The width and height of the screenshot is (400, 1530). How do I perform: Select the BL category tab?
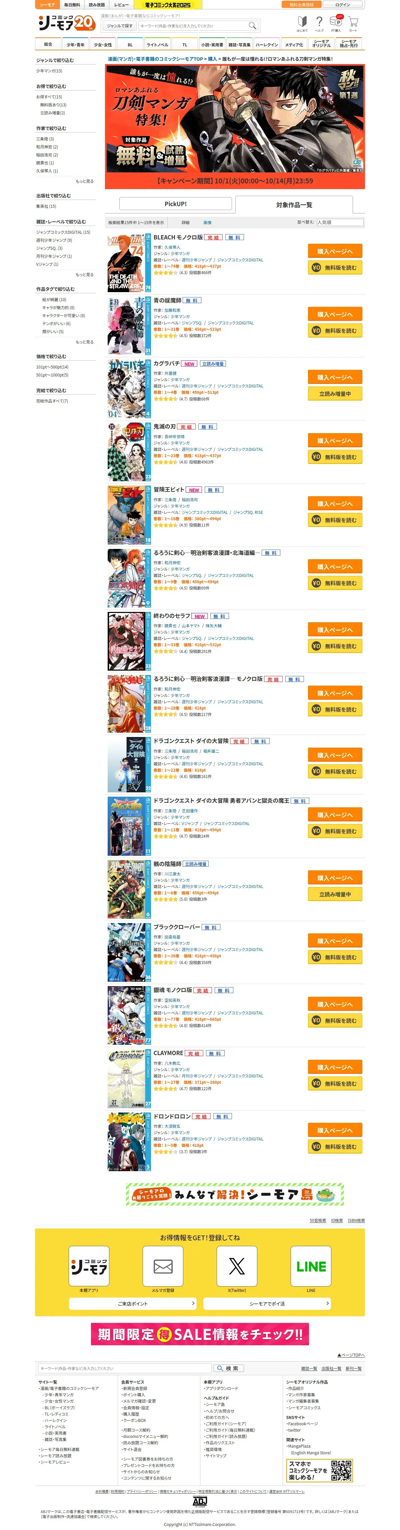pos(129,45)
